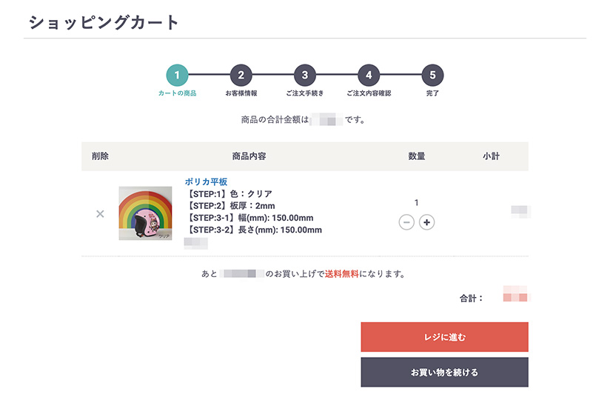Increase quantity with the plus button
613x417 pixels.
(x=427, y=222)
